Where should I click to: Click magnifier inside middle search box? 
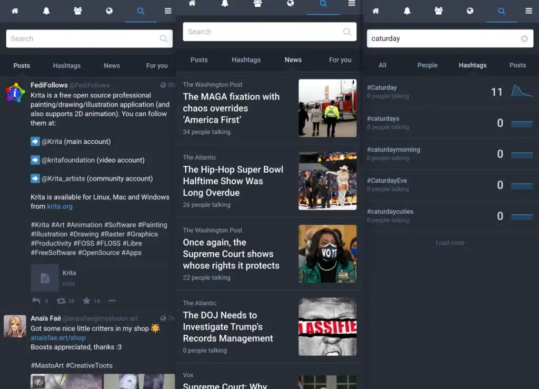[347, 32]
